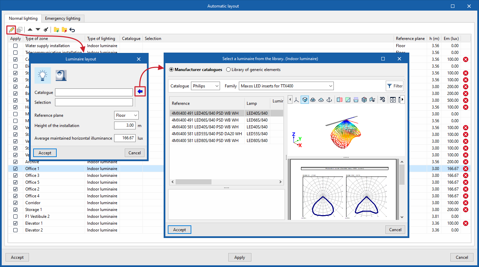The image size is (479, 267).
Task: Activate the 3D box view icon
Action: tap(305, 100)
